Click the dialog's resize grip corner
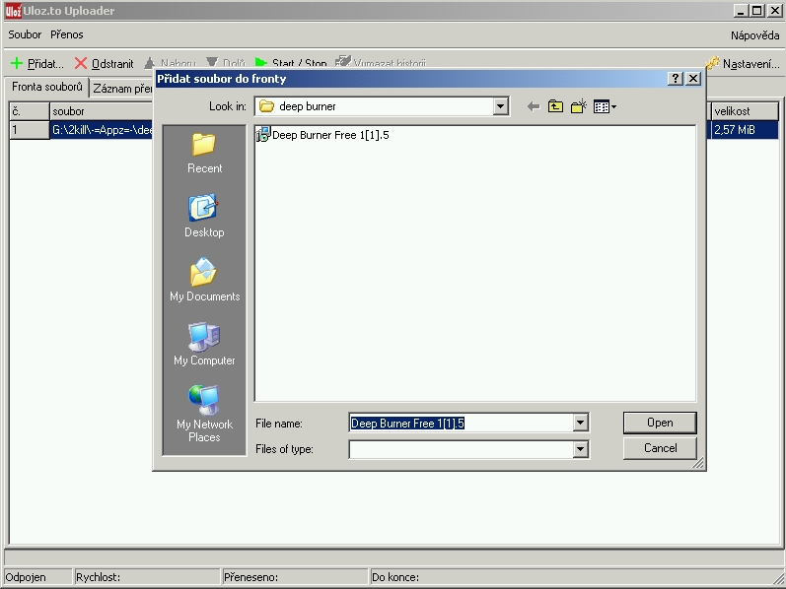 point(698,463)
